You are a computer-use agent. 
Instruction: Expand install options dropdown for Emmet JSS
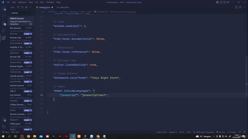(31, 63)
